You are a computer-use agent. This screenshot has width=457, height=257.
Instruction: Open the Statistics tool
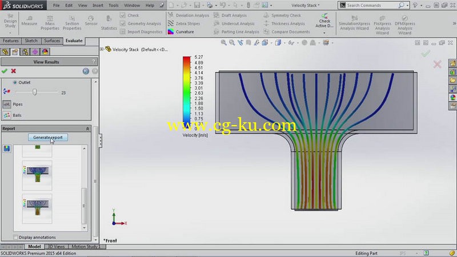tap(109, 23)
